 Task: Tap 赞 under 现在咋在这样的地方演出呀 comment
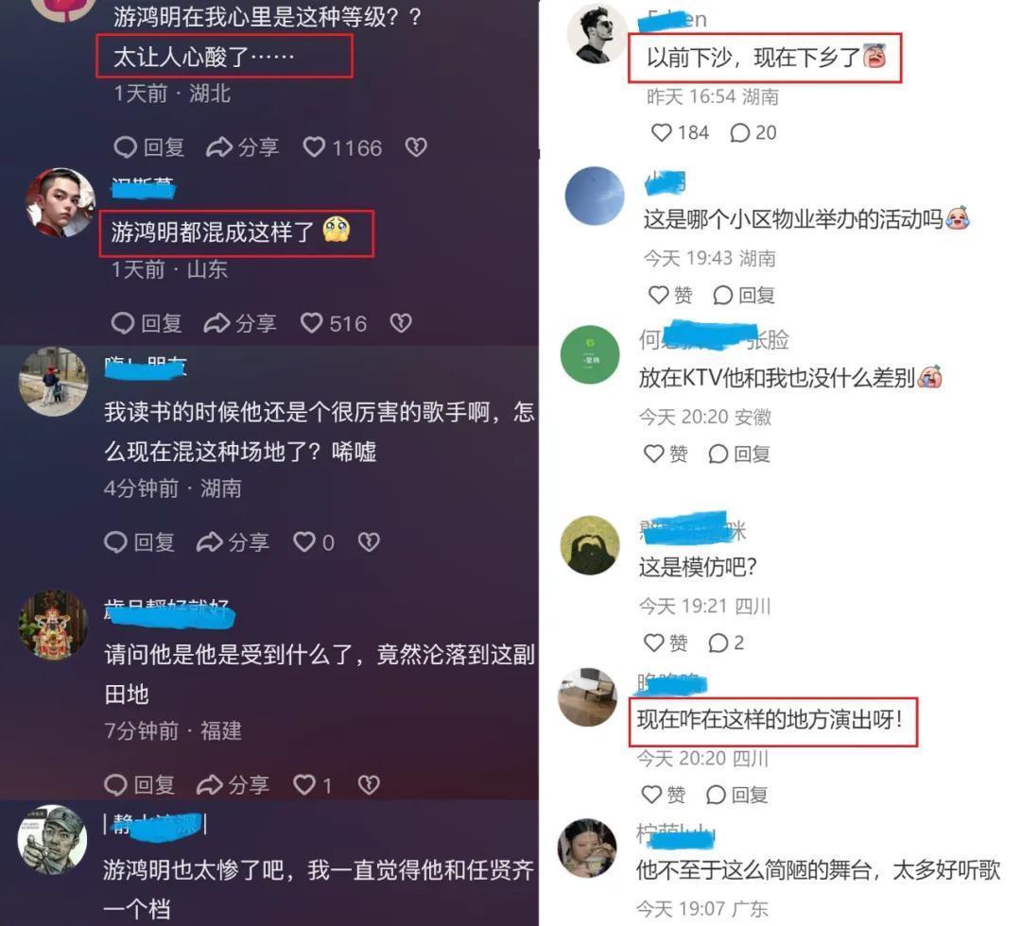tap(664, 795)
